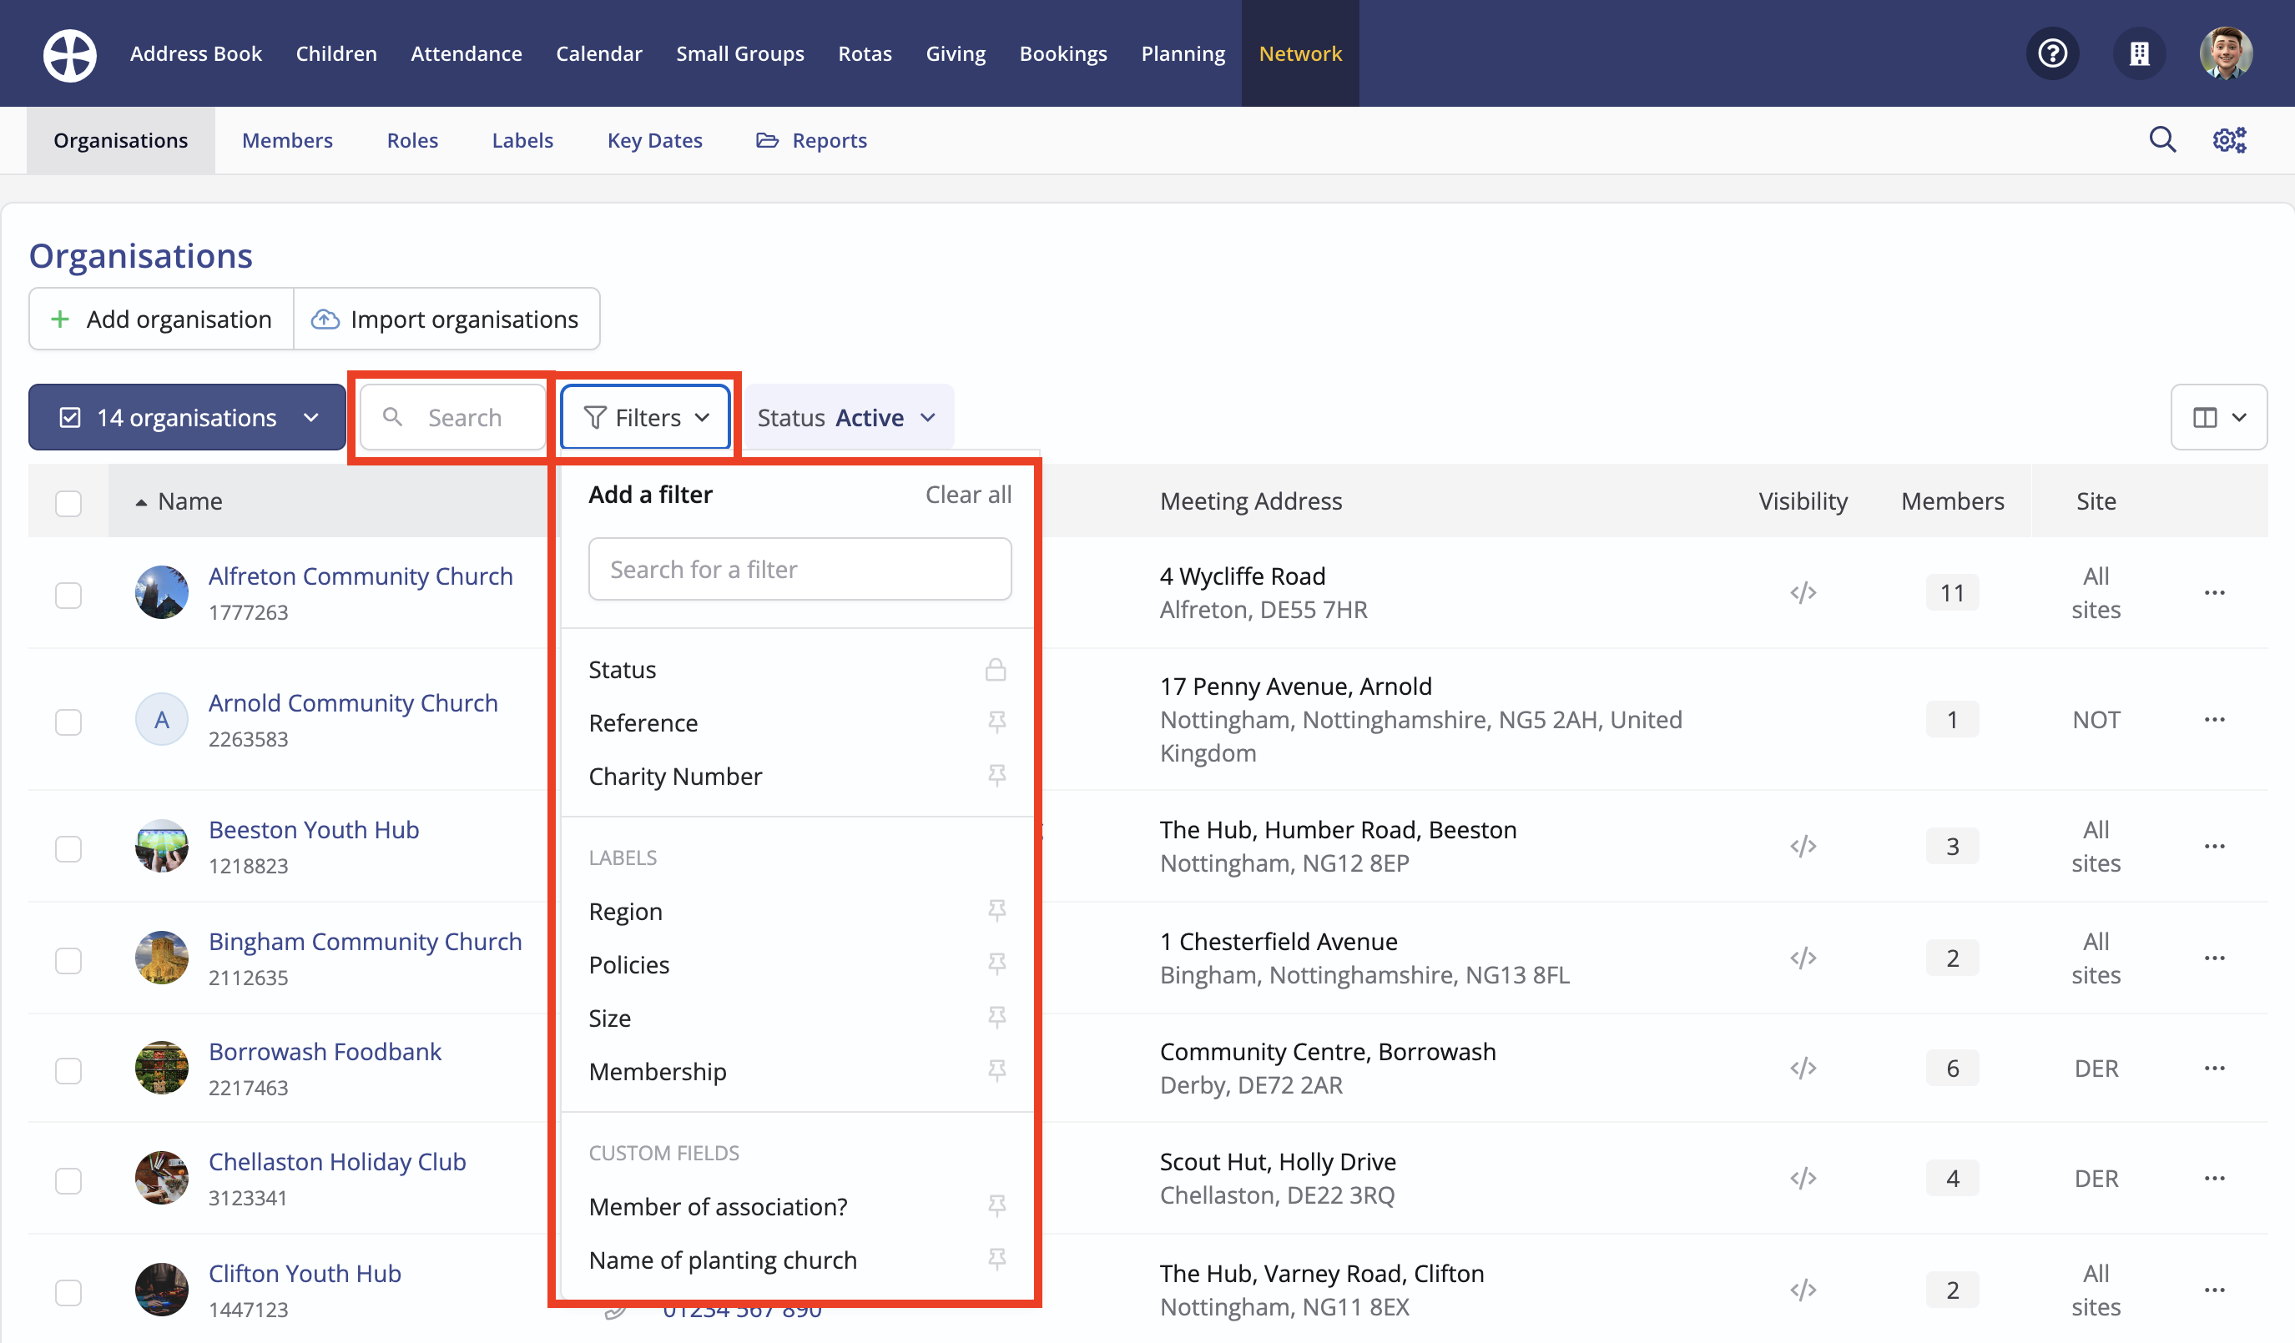Open the Small Groups module
The height and width of the screenshot is (1343, 2295).
739,53
